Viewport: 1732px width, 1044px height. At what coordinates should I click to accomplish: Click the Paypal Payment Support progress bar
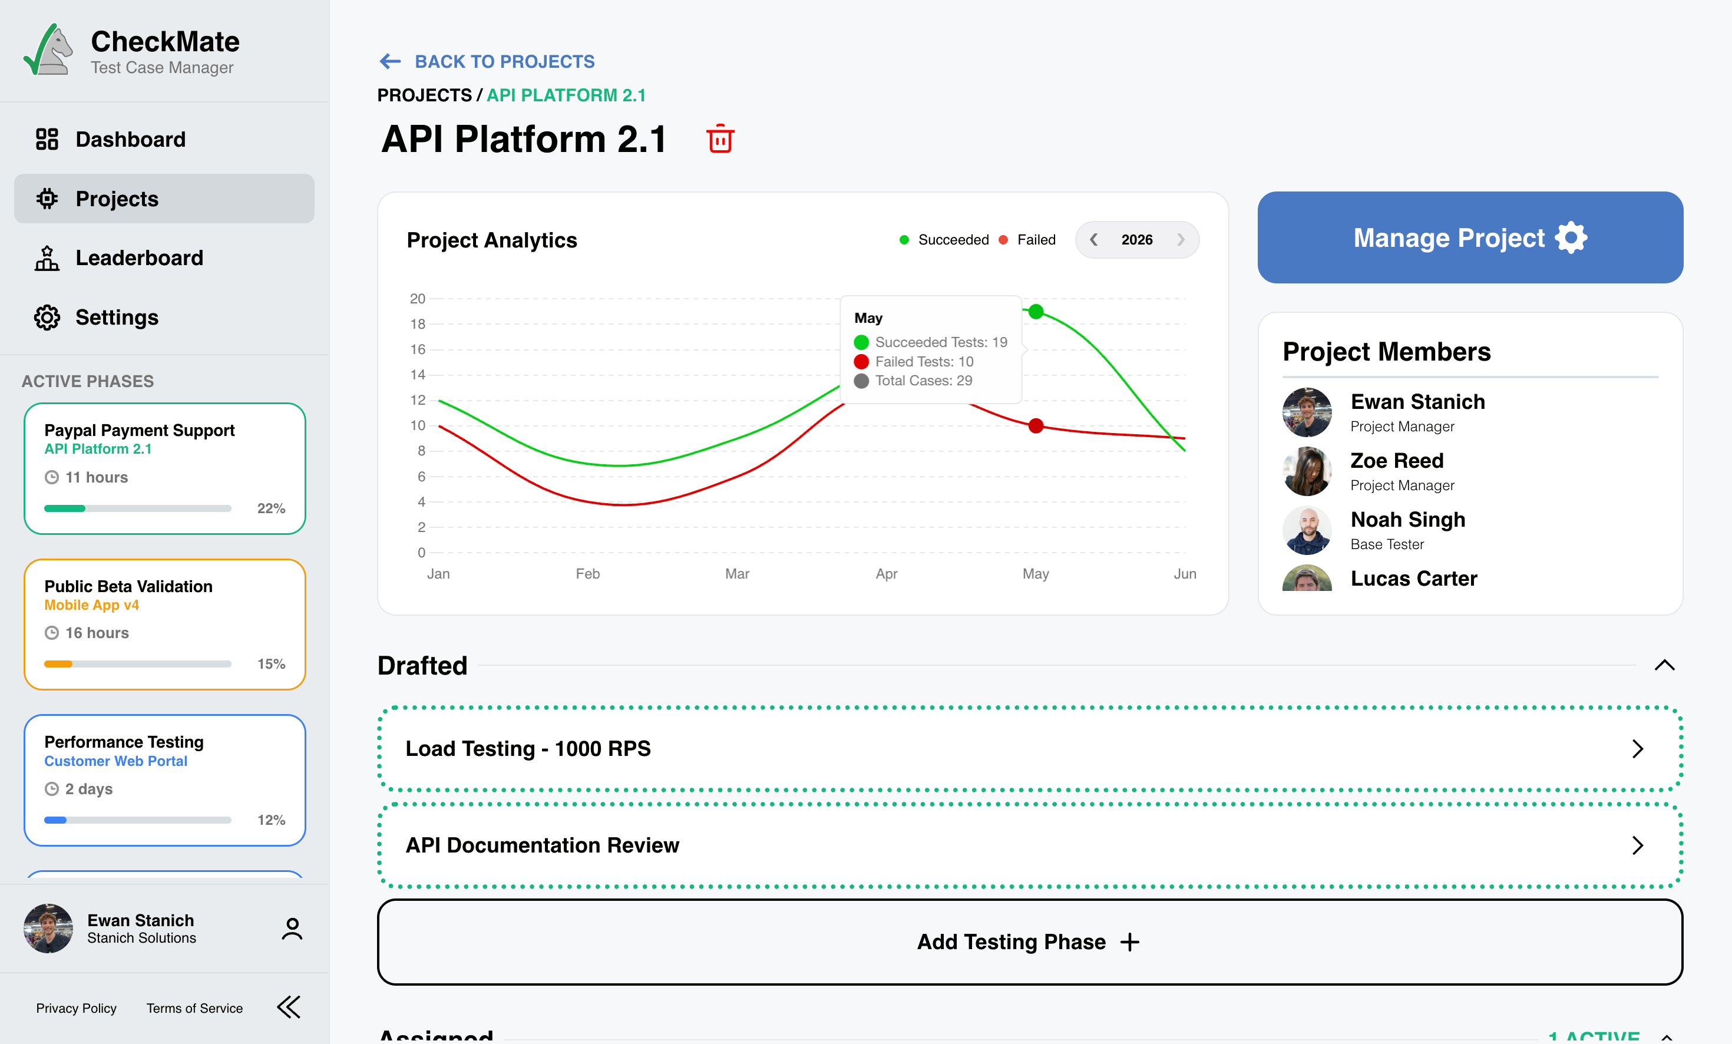(138, 508)
